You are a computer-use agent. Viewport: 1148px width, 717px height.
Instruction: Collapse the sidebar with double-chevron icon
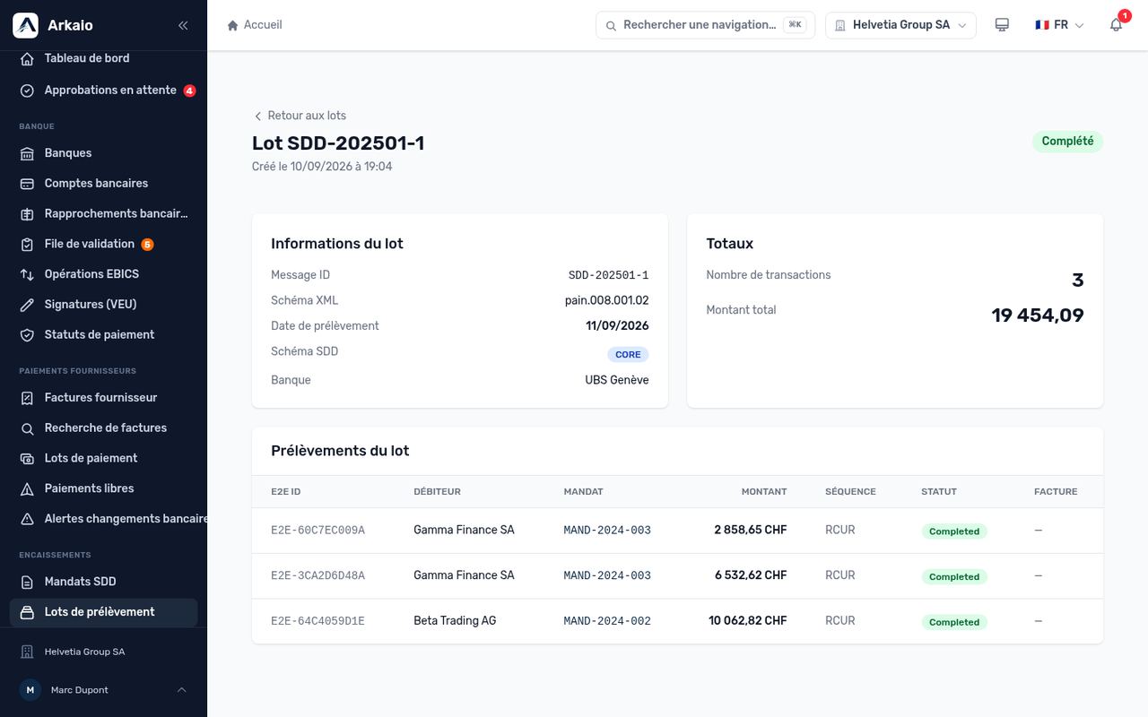pos(183,25)
